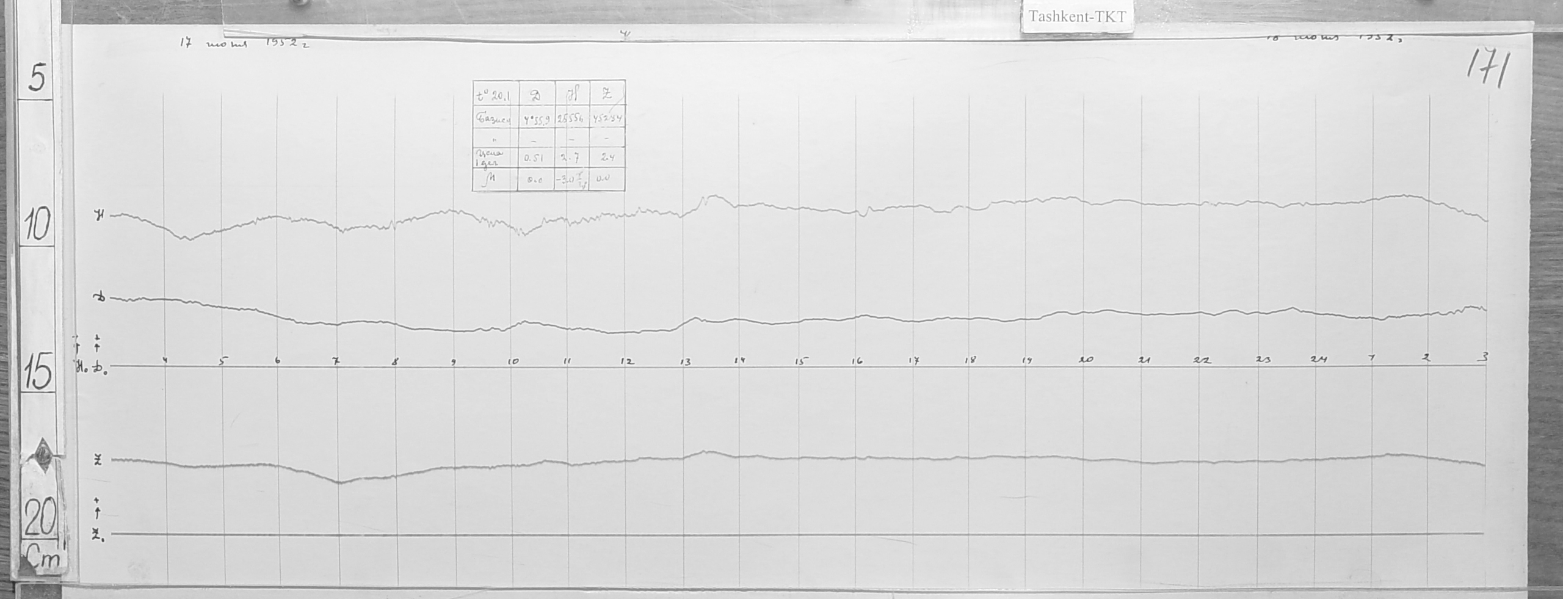Click the Z trace label at left

point(97,461)
